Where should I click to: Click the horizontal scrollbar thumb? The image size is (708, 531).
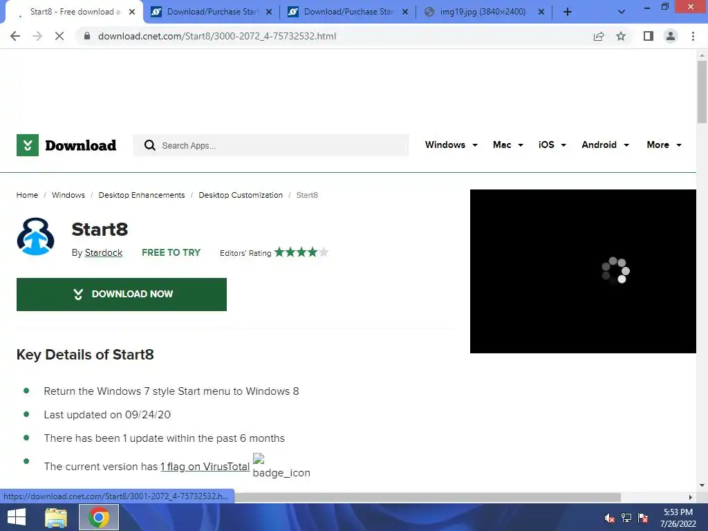pos(428,497)
